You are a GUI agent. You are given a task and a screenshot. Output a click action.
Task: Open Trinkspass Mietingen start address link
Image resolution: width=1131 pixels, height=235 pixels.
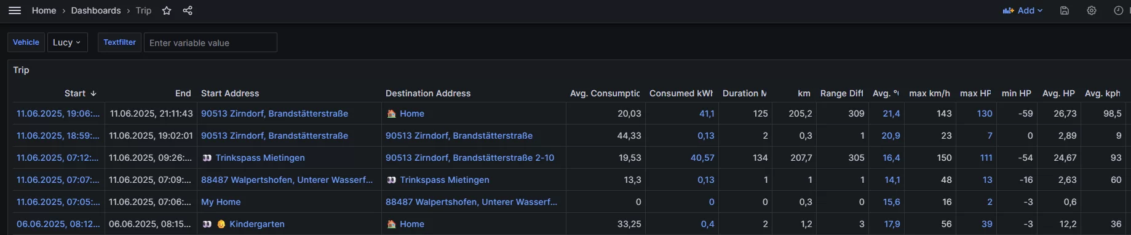tap(260, 158)
